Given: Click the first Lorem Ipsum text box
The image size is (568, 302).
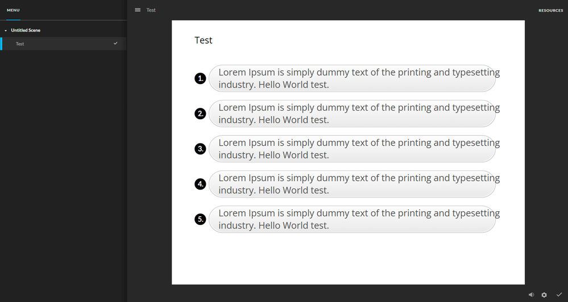Looking at the screenshot, I should pyautogui.click(x=352, y=78).
